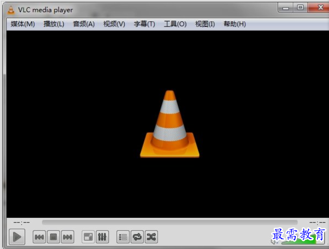Toggle loop repeat mode icon
The image size is (329, 249).
point(137,237)
